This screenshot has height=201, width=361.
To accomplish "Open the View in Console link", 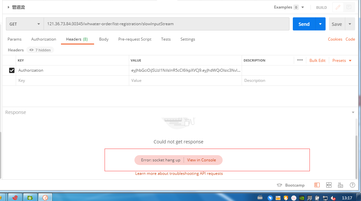I will [202, 160].
